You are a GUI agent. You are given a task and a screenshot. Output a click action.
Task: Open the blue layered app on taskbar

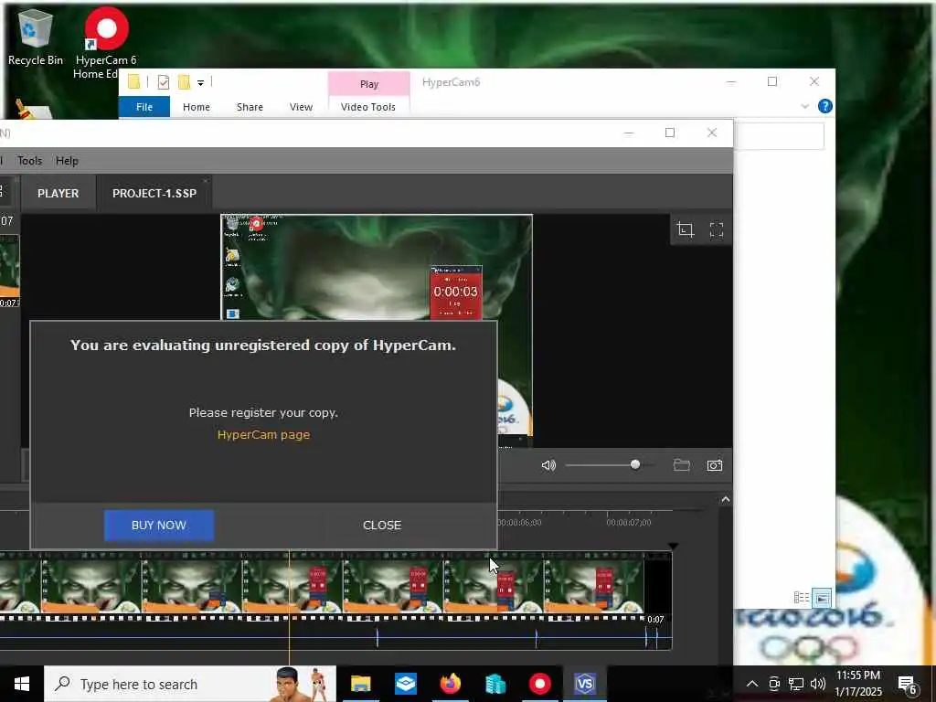tap(405, 684)
